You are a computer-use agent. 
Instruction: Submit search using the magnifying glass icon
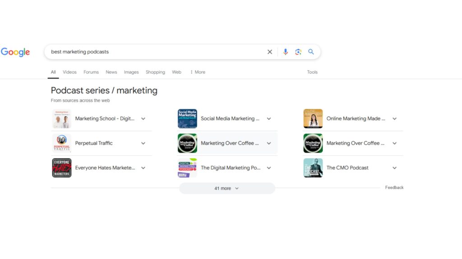(x=311, y=52)
